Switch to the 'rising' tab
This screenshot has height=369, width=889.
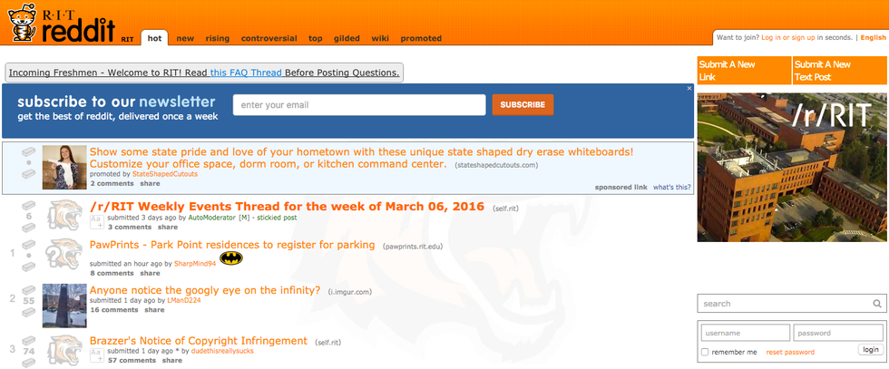218,39
